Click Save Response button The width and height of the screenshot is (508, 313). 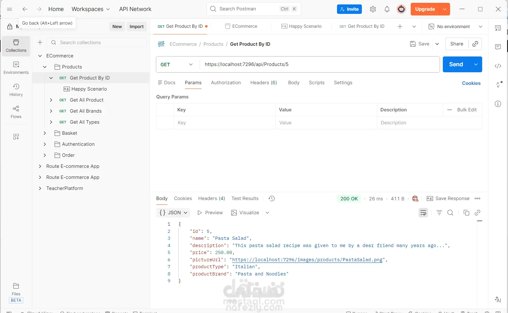[448, 198]
